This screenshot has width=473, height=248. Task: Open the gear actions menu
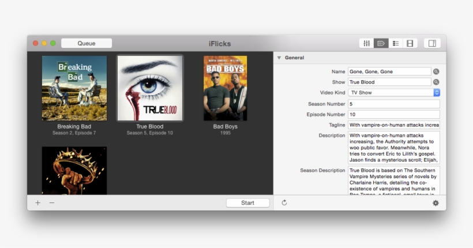coord(436,203)
